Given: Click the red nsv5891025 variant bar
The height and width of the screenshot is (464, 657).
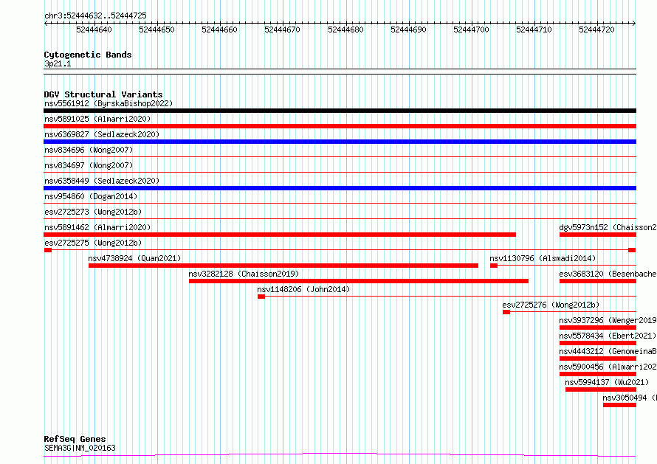Looking at the screenshot, I should click(340, 126).
